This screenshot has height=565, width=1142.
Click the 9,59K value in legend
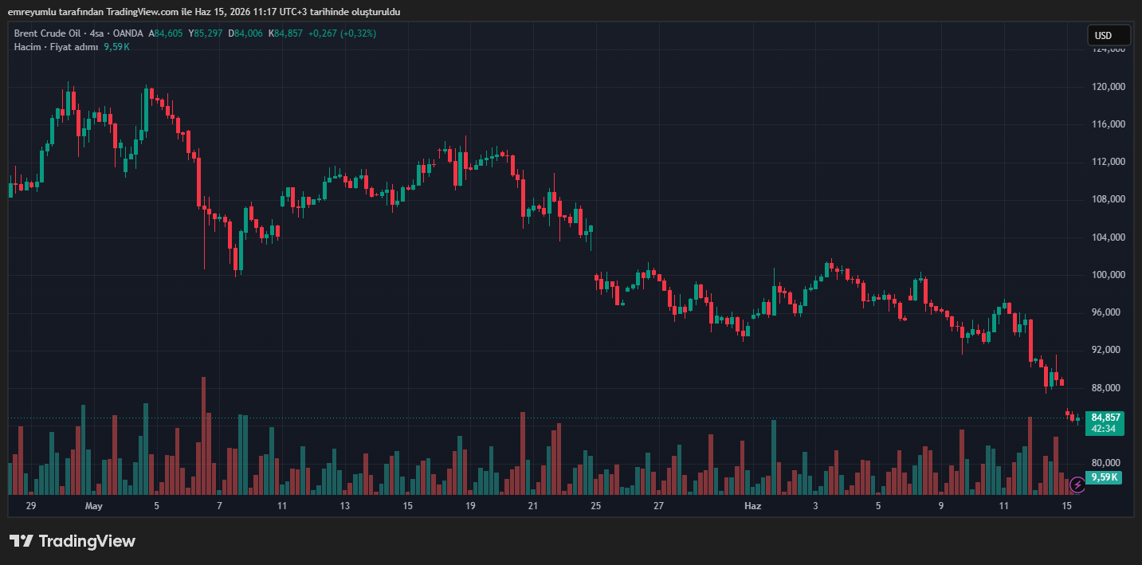(116, 47)
